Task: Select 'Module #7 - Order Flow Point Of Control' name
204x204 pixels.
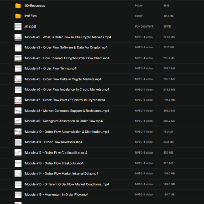Action: pos(65,100)
